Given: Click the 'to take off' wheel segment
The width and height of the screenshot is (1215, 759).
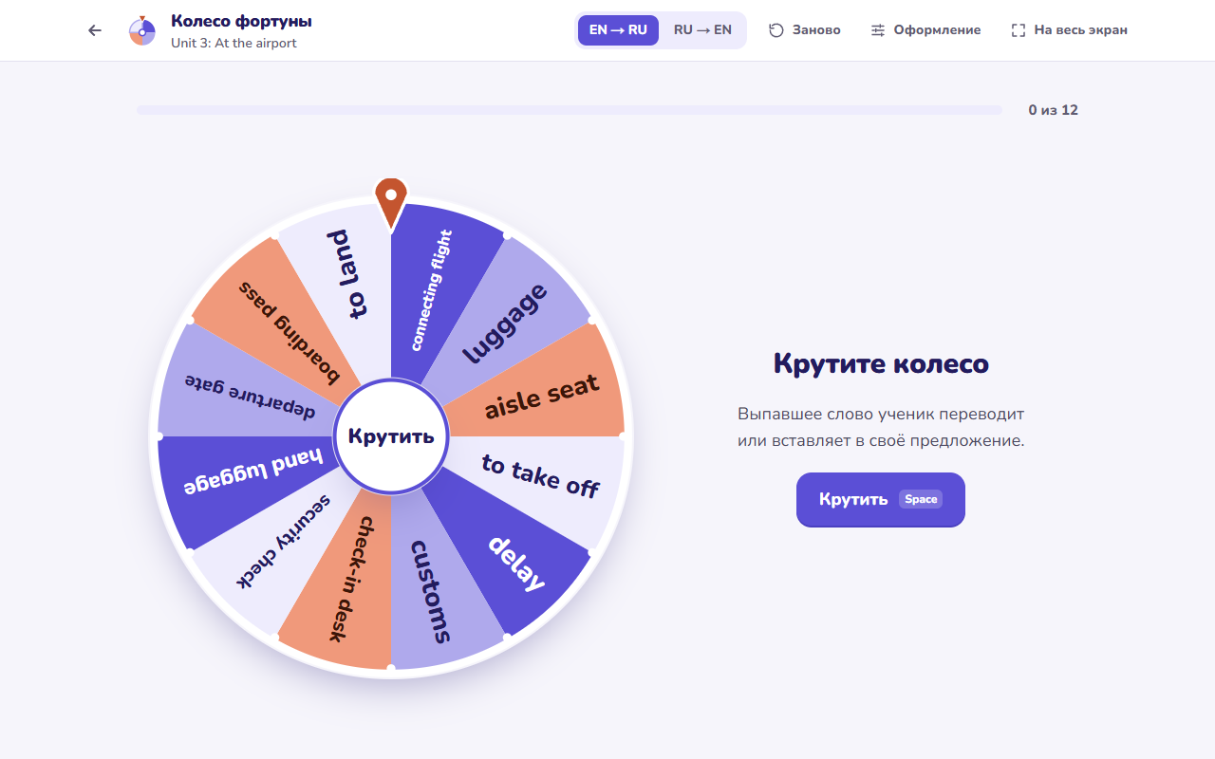Looking at the screenshot, I should tap(540, 475).
